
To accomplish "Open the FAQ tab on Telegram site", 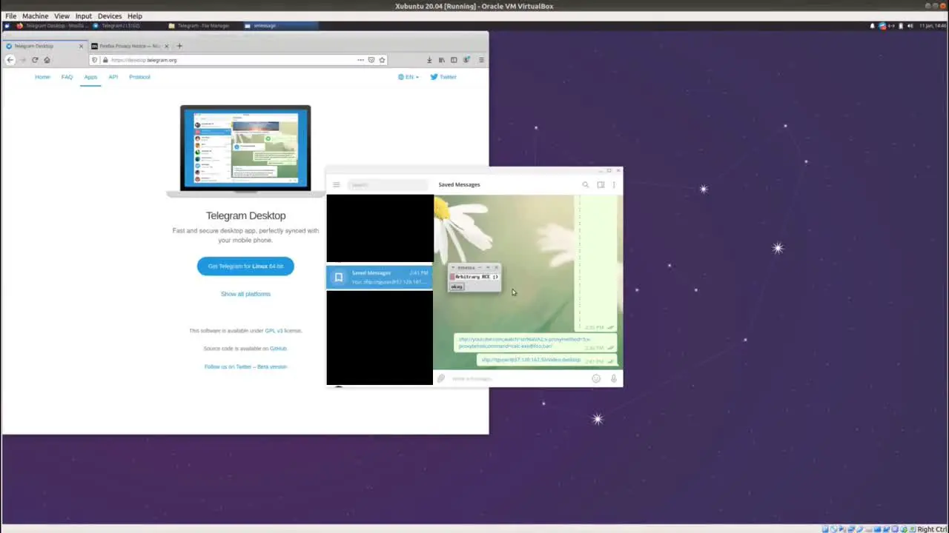I will pos(67,77).
